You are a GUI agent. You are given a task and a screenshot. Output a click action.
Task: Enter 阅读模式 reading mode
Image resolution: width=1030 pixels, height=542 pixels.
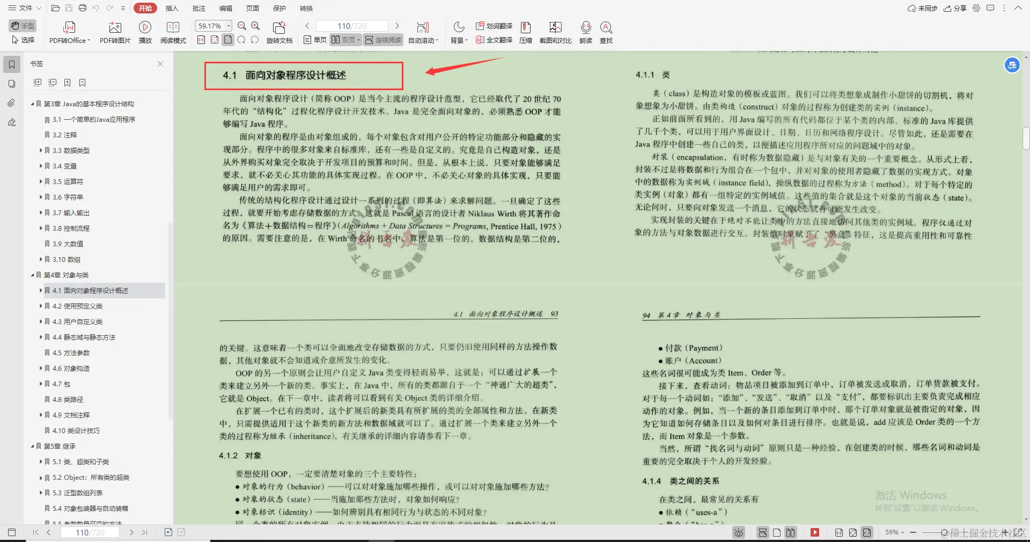tap(173, 32)
